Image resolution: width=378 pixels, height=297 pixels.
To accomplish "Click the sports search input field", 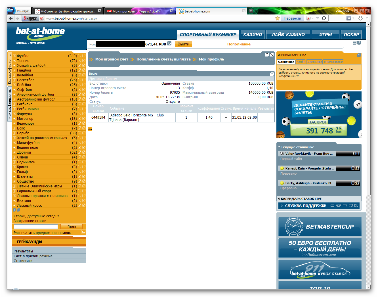I will point(36,227).
